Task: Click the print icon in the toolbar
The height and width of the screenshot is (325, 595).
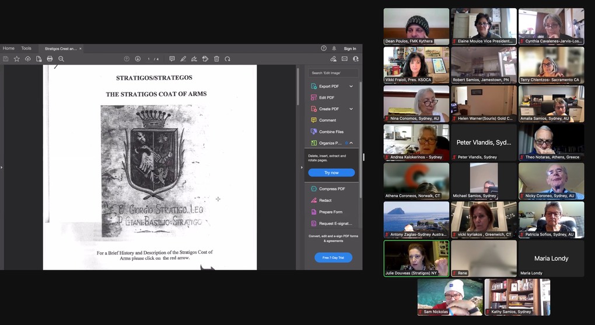Action: point(50,59)
